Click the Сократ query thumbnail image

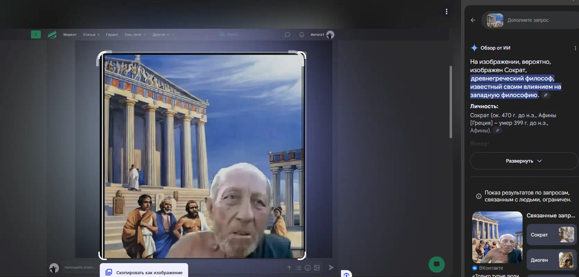tap(566, 235)
